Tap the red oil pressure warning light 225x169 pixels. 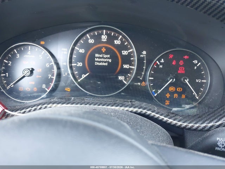26,63
